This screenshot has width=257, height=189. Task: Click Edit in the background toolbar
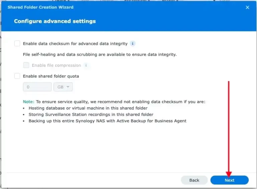85,1
